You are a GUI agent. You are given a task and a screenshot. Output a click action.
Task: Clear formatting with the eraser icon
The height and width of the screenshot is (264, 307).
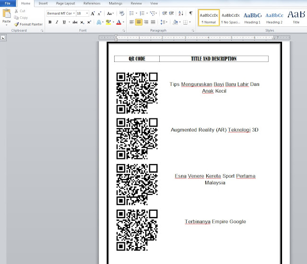tap(121, 13)
